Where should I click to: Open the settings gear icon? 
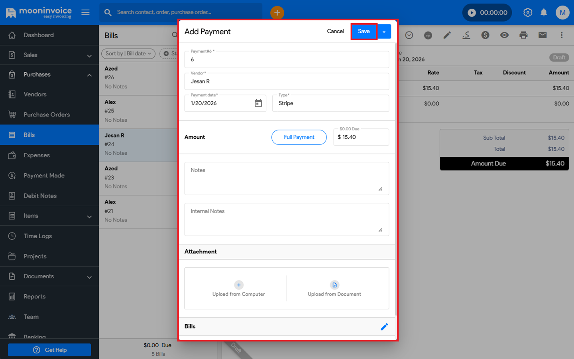click(528, 13)
